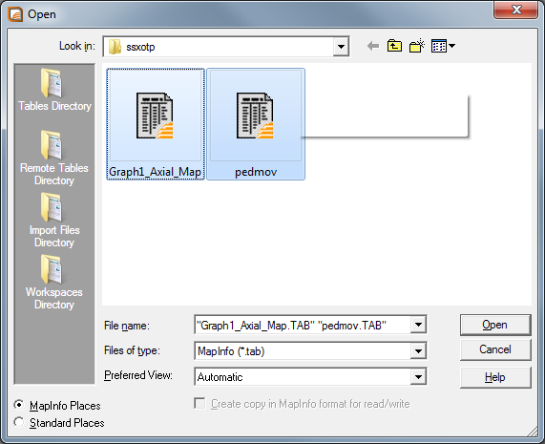Viewport: 545px width, 444px height.
Task: Open the View Menu icon
Action: (x=443, y=46)
